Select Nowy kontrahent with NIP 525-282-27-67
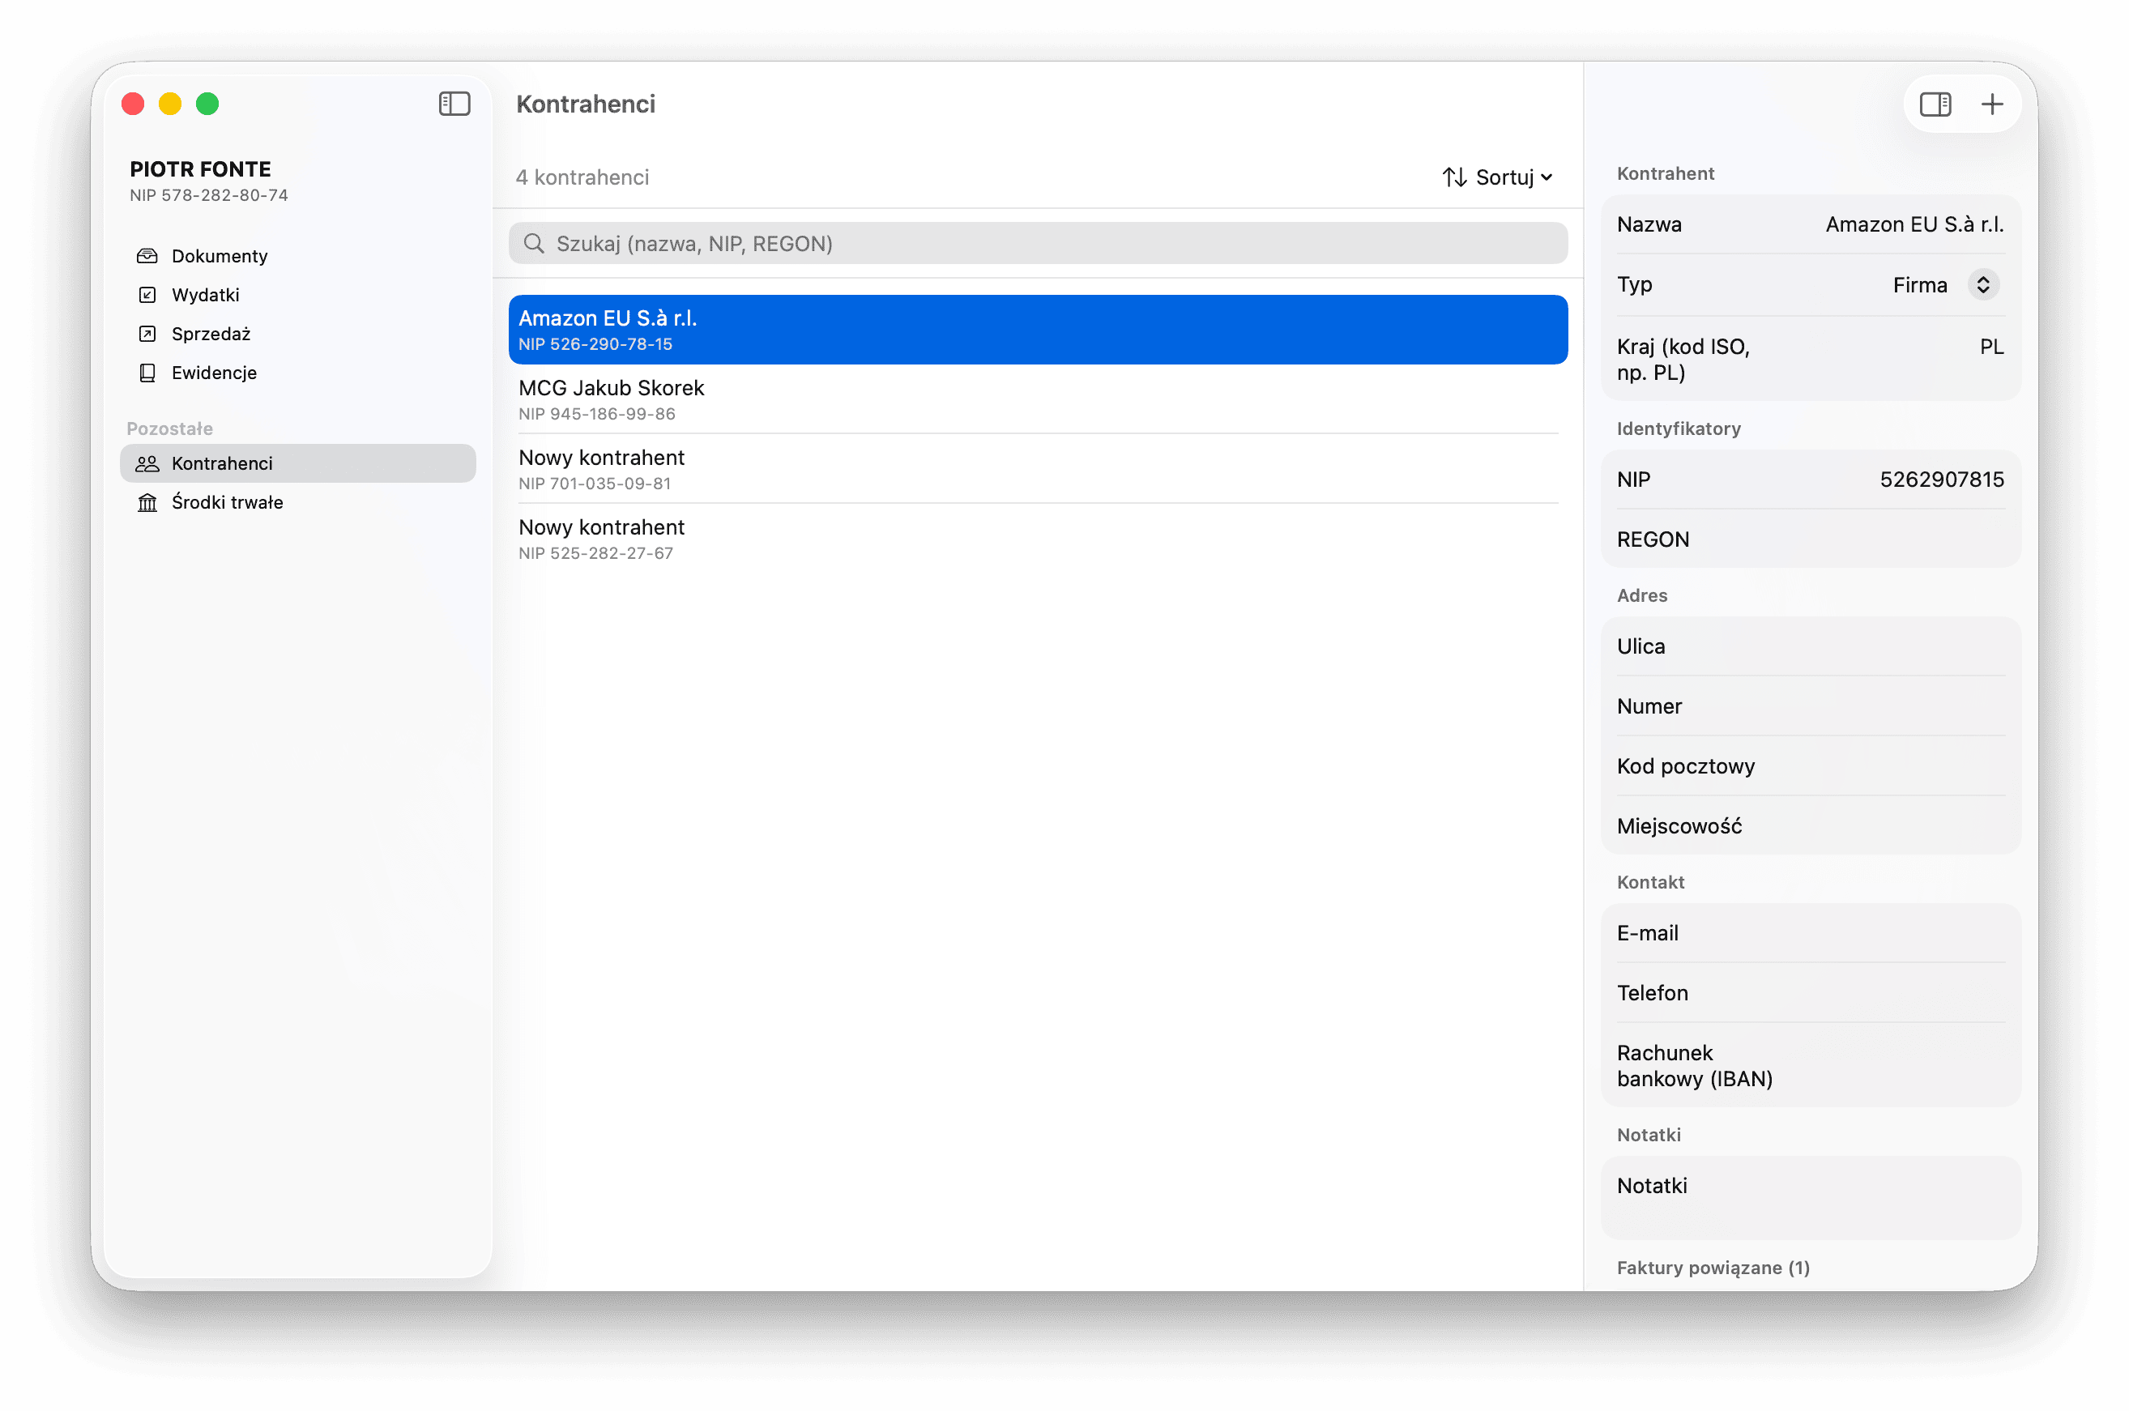The width and height of the screenshot is (2129, 1411). [x=1038, y=539]
